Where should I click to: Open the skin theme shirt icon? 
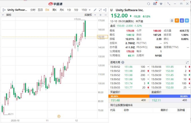(x=161, y=4)
